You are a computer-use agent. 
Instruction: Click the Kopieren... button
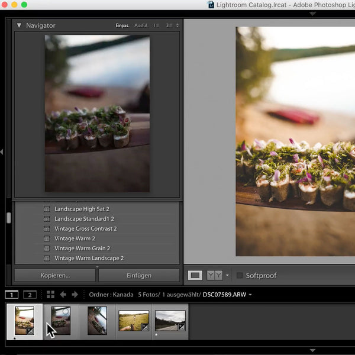coord(55,275)
